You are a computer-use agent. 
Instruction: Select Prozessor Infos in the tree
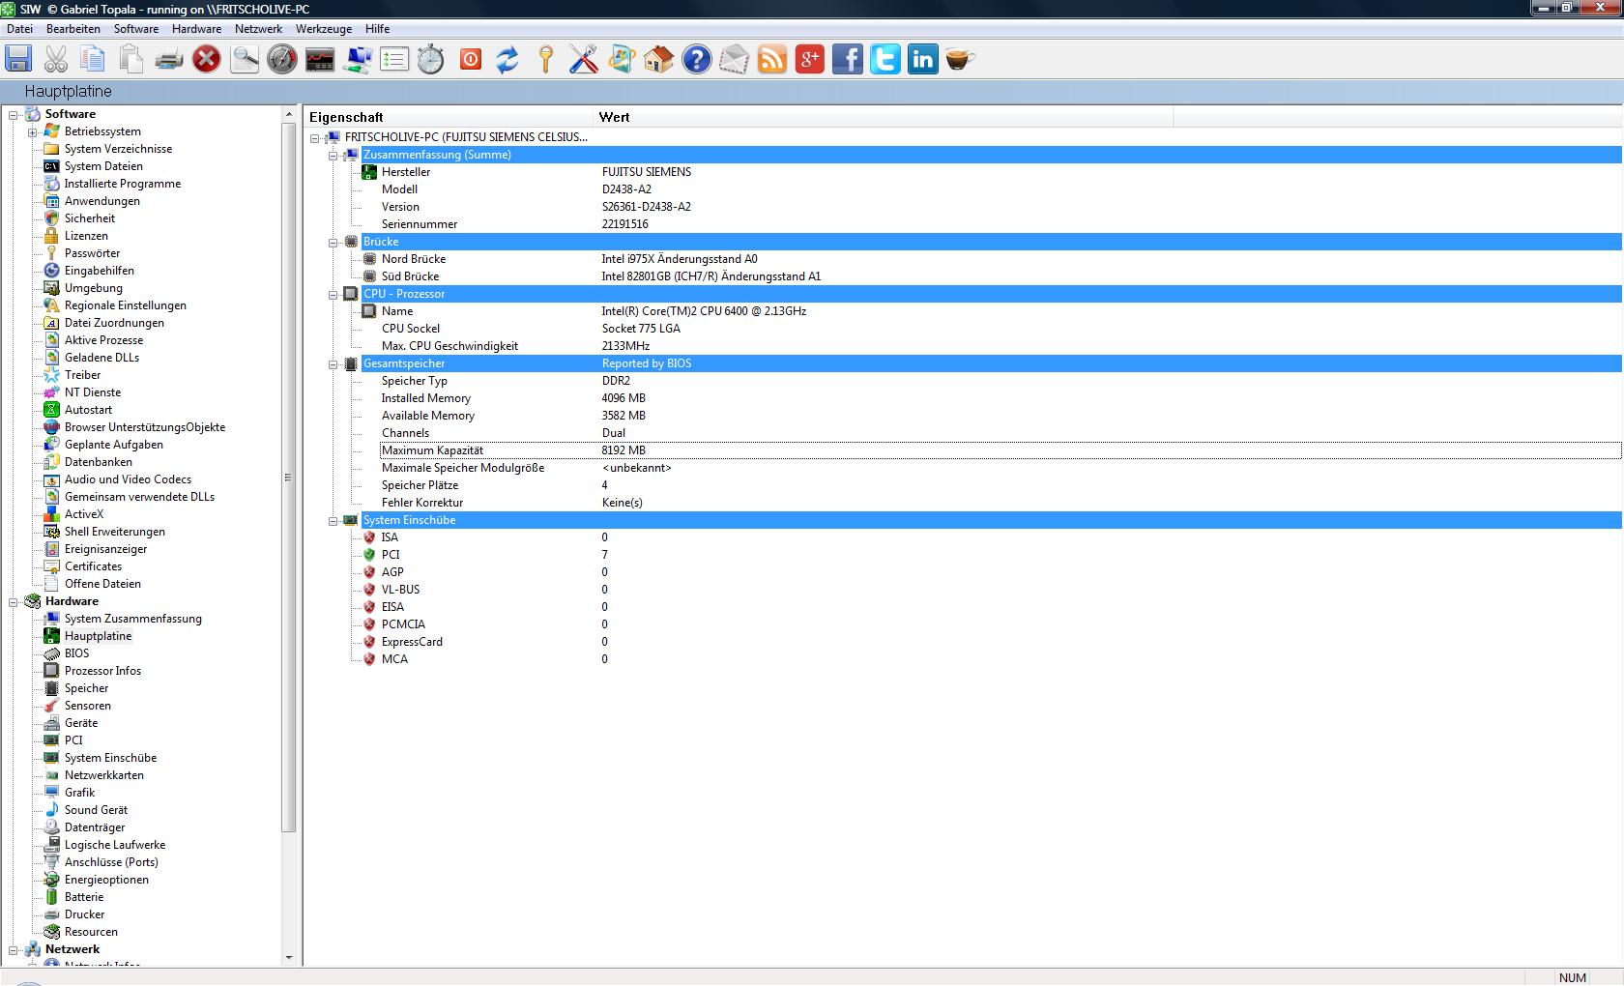point(102,671)
